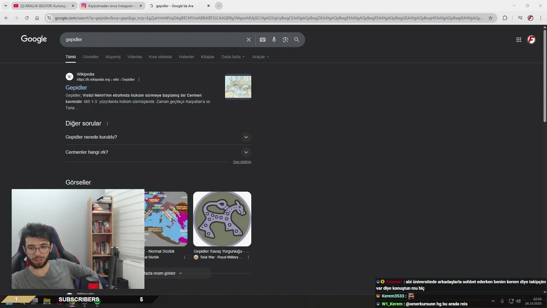Start voice search with the microphone
This screenshot has height=308, width=547.
pyautogui.click(x=274, y=39)
